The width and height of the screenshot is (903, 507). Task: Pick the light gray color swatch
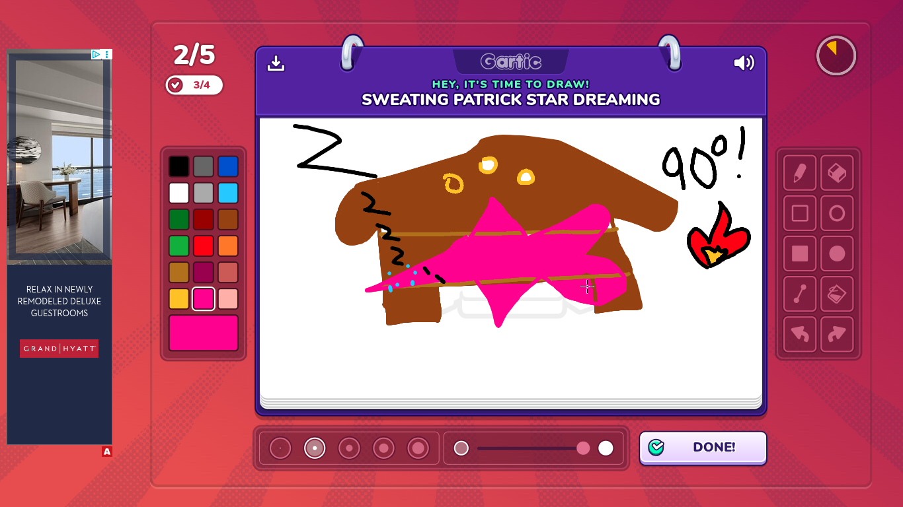[x=204, y=193]
